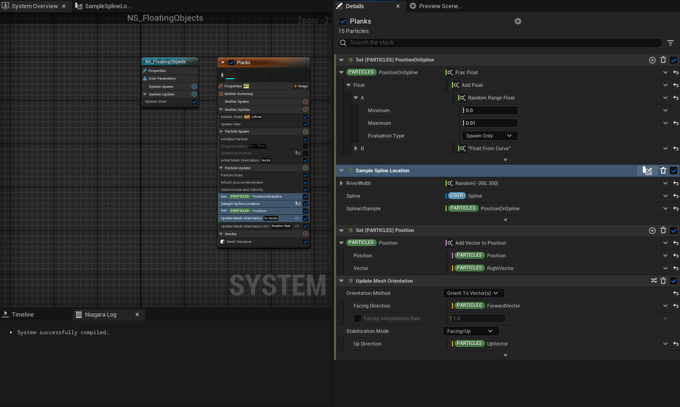Open Sample Spline Location in scratch pad

point(647,170)
